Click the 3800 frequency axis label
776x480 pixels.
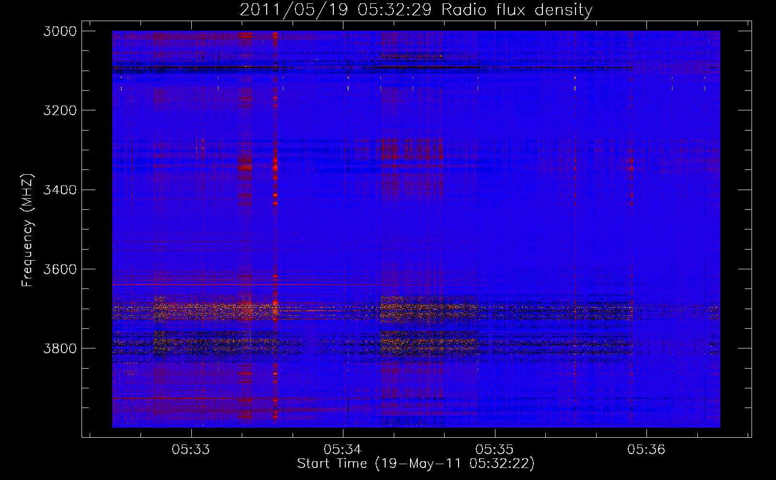point(60,348)
